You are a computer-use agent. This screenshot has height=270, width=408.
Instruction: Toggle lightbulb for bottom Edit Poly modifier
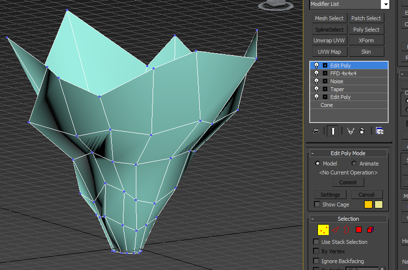316,97
